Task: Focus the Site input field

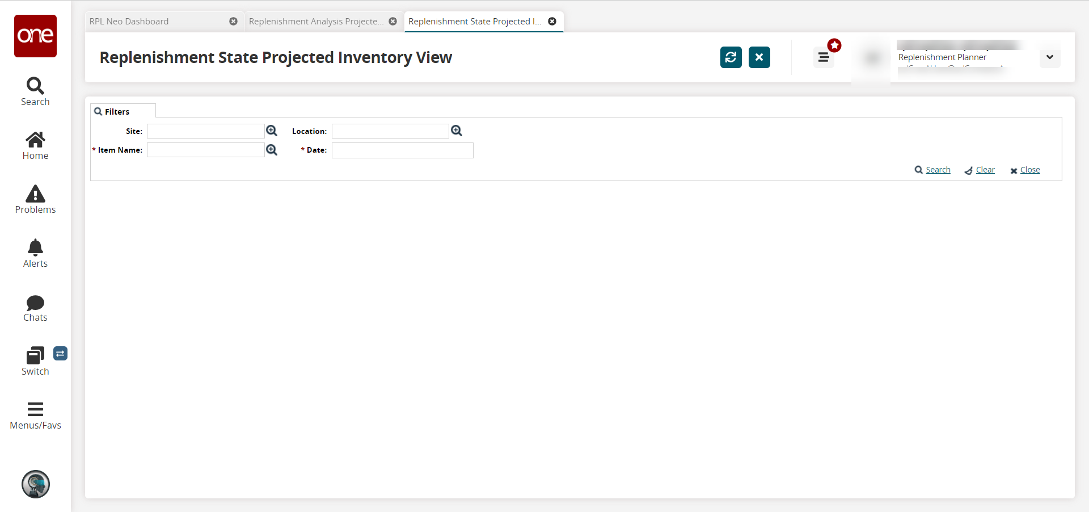Action: 206,131
